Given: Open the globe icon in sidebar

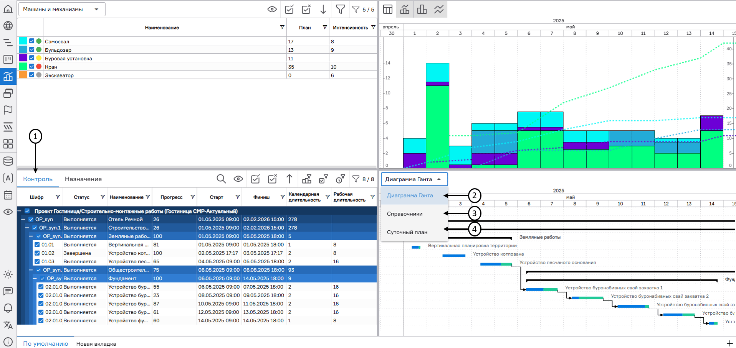Looking at the screenshot, I should [x=8, y=26].
